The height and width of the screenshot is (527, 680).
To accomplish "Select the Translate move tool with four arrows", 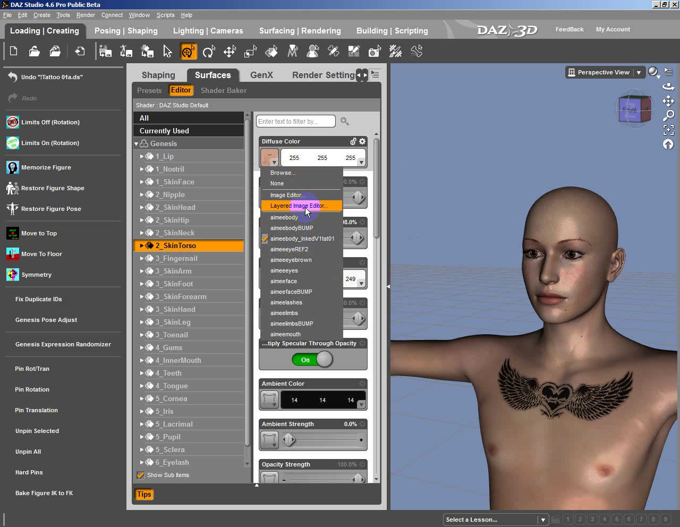I will [229, 52].
